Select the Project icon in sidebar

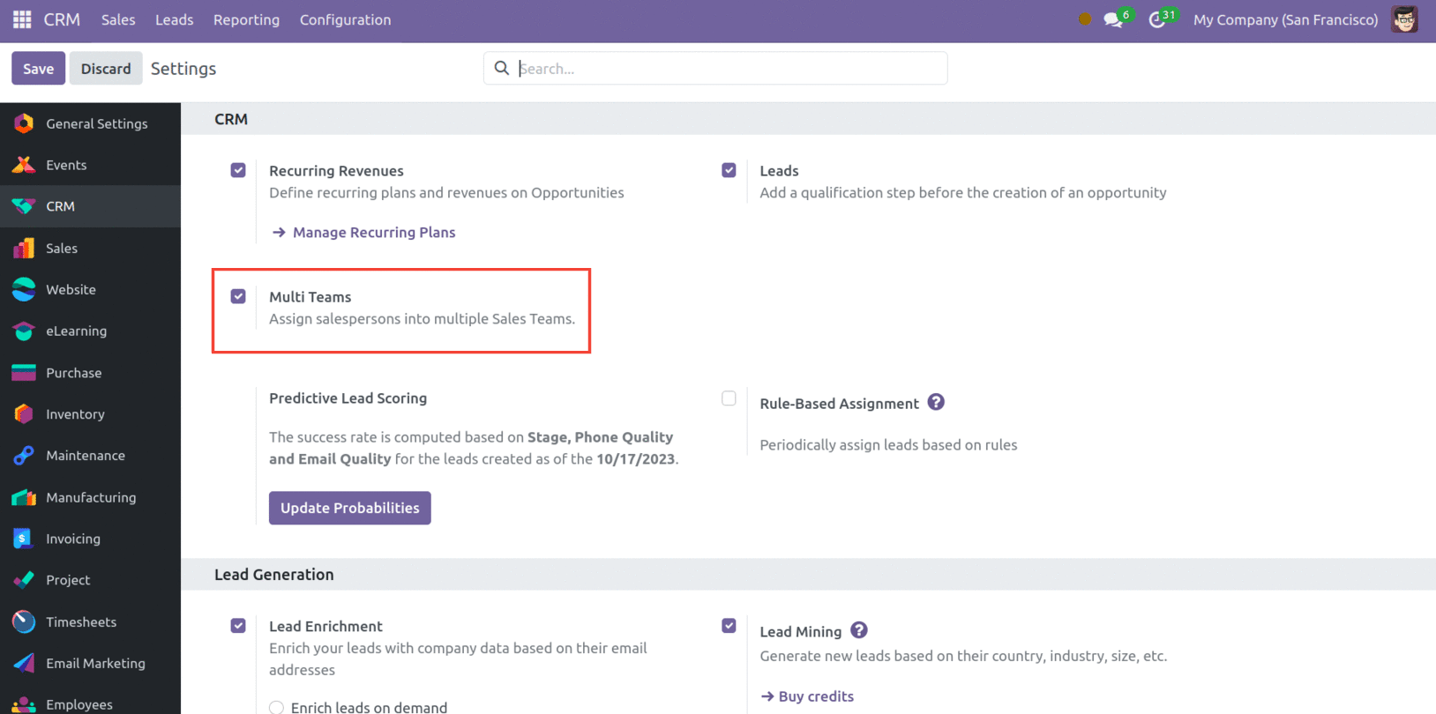(24, 580)
